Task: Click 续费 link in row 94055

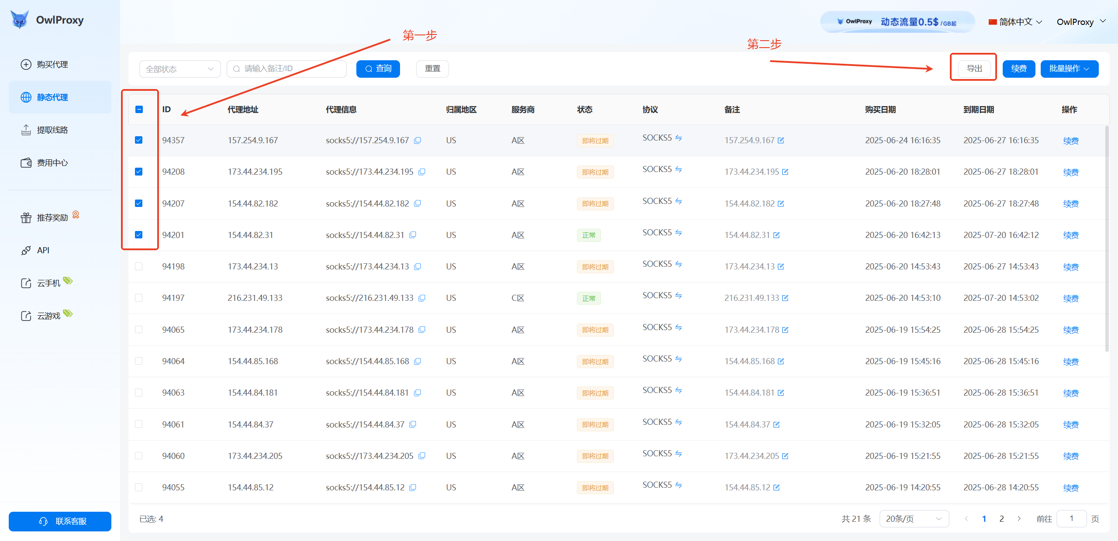Action: coord(1071,488)
